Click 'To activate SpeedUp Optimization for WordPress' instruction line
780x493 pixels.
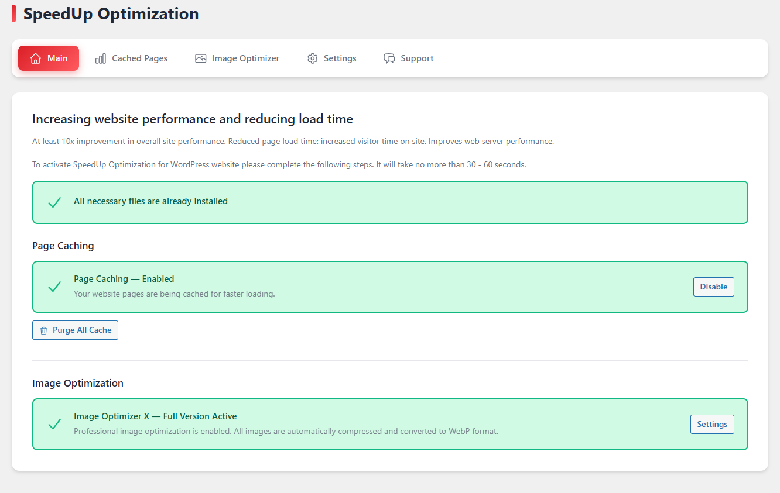coord(279,164)
